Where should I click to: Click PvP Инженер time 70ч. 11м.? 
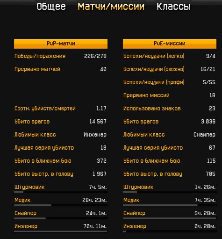tap(95, 226)
